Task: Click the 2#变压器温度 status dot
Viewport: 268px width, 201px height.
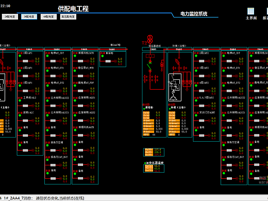Action: tap(145, 163)
